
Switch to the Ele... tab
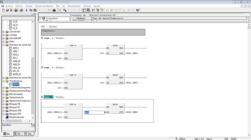(8, 134)
